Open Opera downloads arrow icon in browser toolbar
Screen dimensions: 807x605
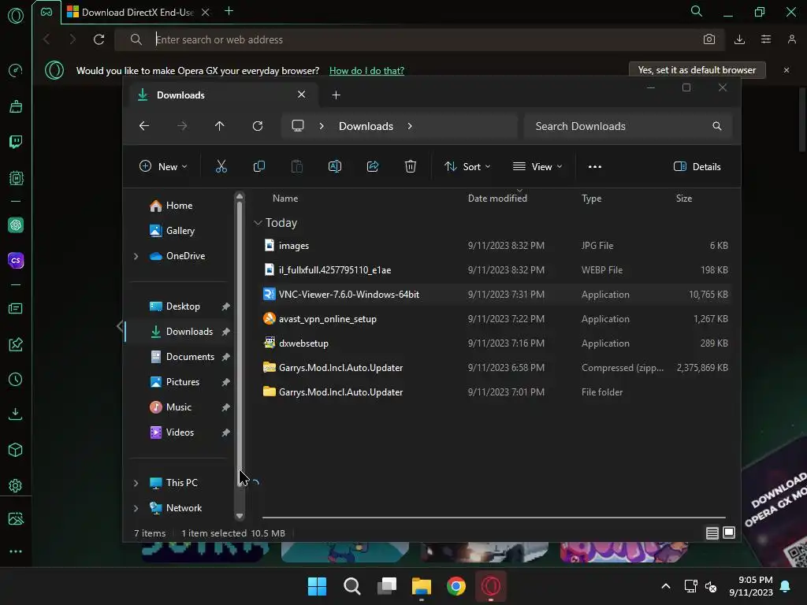click(x=739, y=39)
